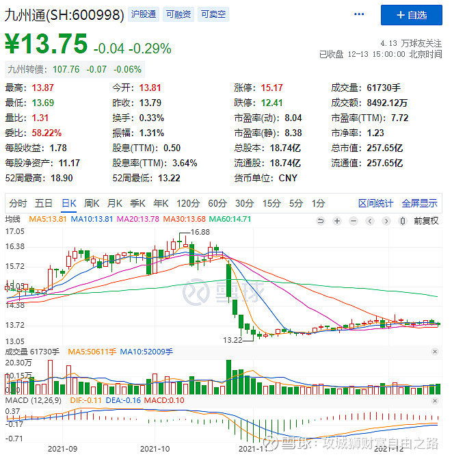452x457 pixels.
Task: Click the 2021-10 date axis label
Action: click(x=155, y=449)
